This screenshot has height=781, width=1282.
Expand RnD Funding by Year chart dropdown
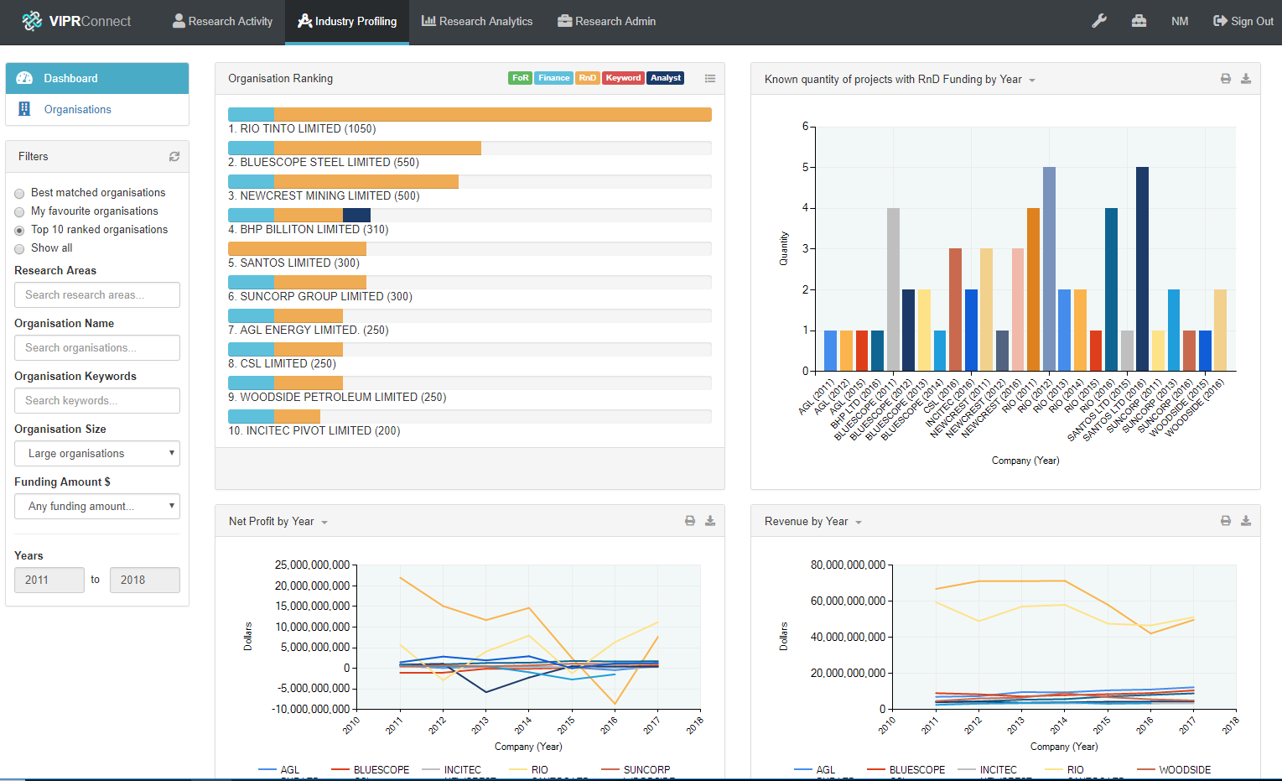[x=1032, y=81]
